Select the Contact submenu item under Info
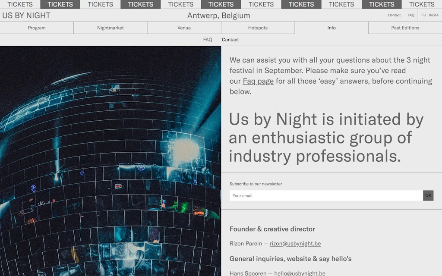442x276 pixels. (x=230, y=40)
